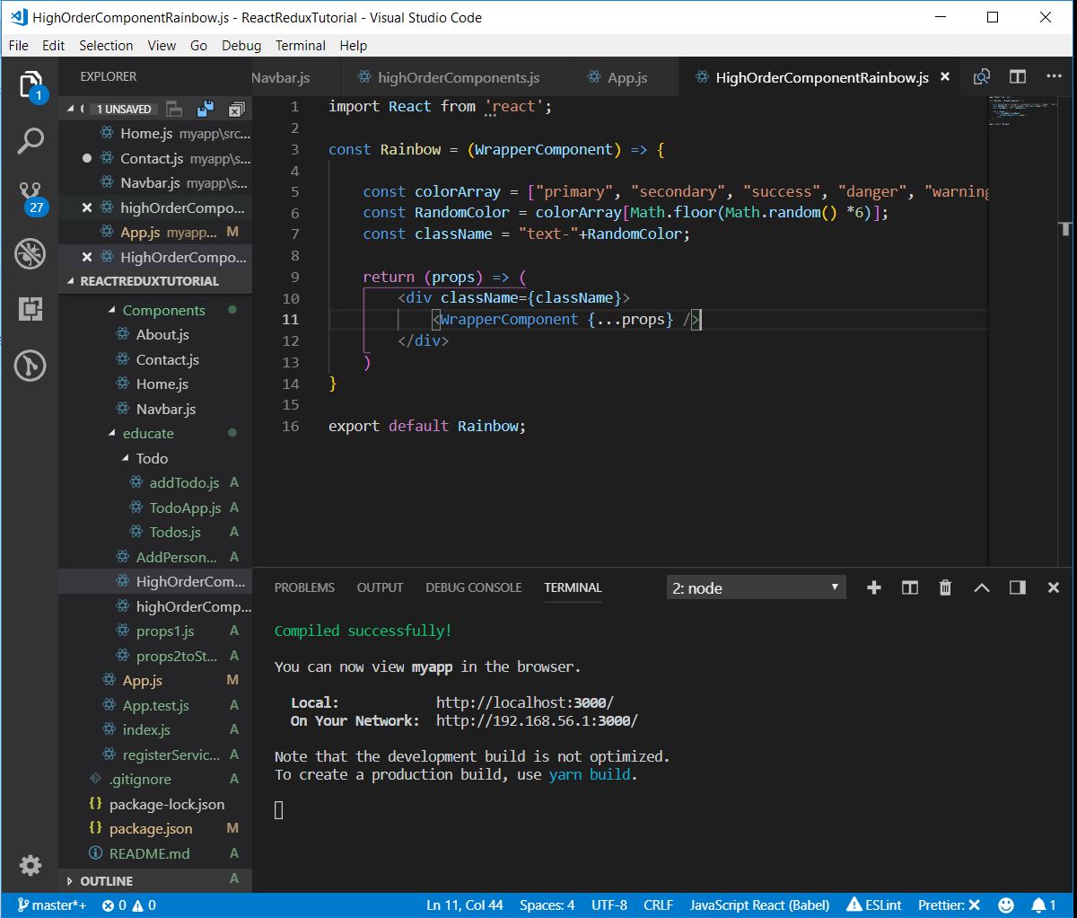Open the 192.168.56.1:3000 network link
Viewport: 1077px width, 918px height.
pyautogui.click(x=537, y=720)
